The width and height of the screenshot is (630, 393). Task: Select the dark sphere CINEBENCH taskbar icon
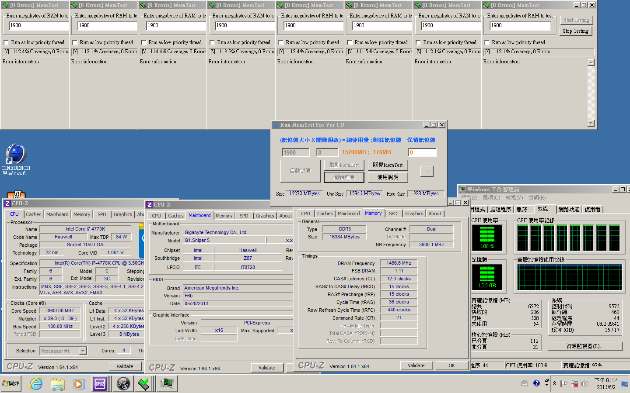123,384
